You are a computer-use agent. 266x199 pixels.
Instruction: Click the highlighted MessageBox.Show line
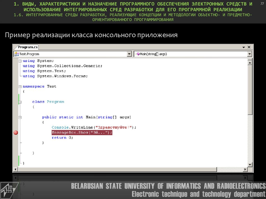82,133
